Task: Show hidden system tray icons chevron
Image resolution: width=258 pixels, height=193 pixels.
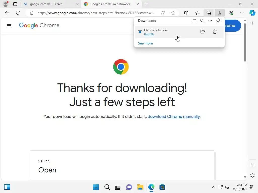Action: tap(213, 187)
